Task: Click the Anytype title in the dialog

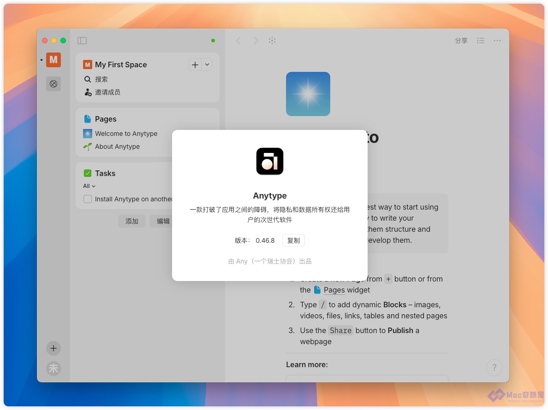Action: point(270,195)
